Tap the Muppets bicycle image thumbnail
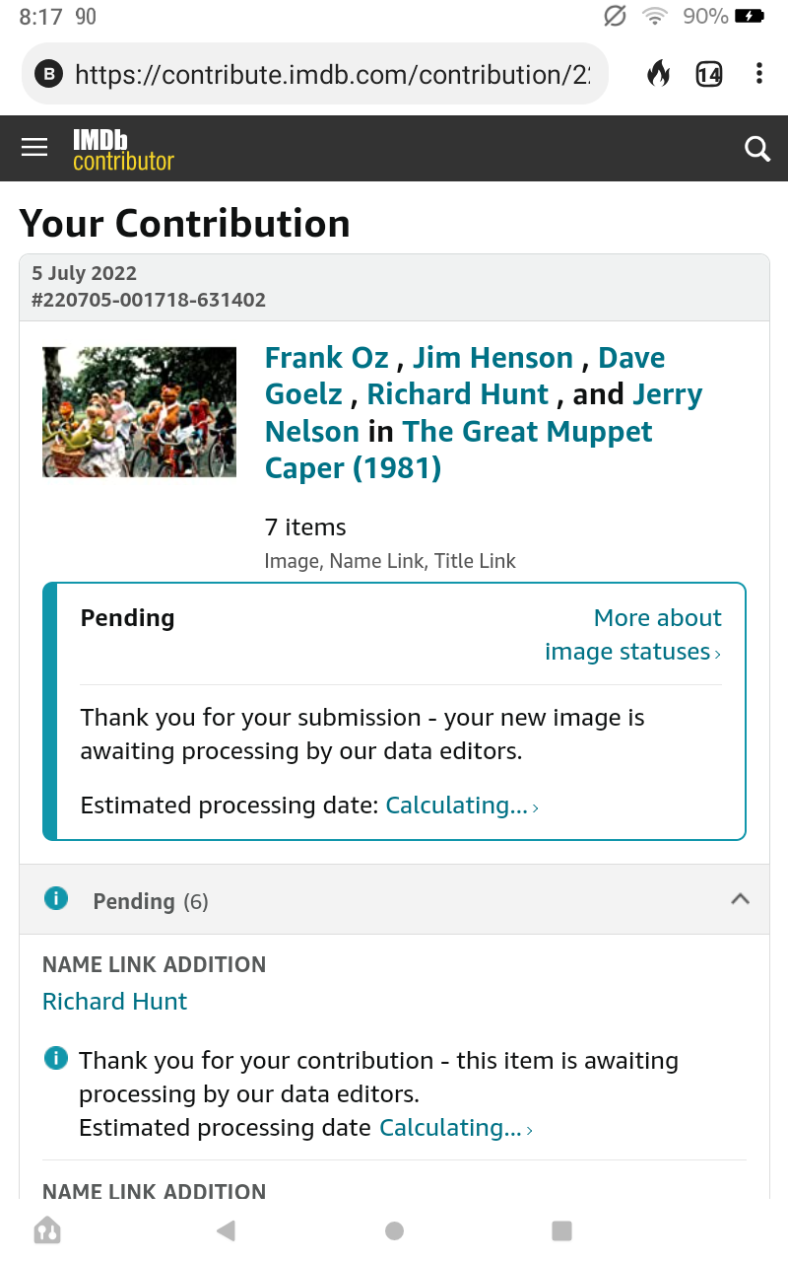 point(139,412)
